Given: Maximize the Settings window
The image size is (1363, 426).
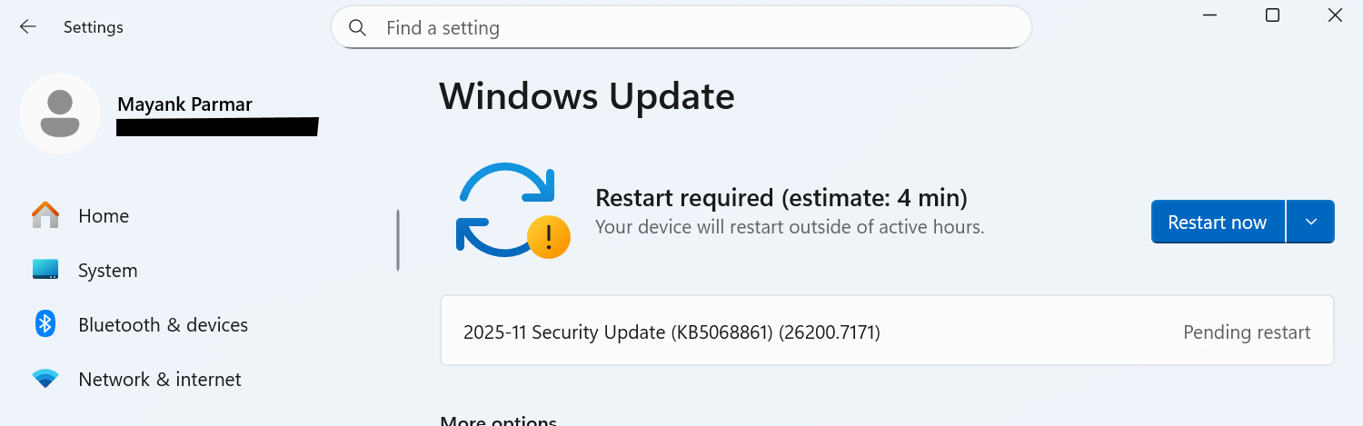Looking at the screenshot, I should [x=1273, y=15].
